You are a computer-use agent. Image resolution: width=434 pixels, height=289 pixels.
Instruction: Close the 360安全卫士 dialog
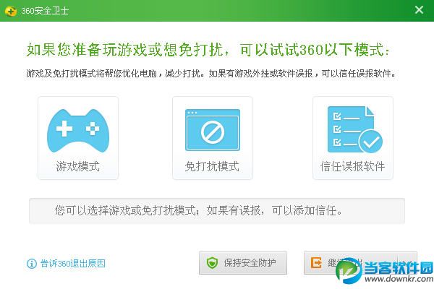(419, 10)
